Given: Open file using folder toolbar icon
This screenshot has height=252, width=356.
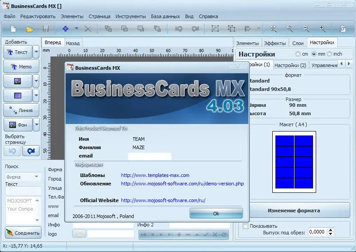Looking at the screenshot, I should tap(30, 29).
